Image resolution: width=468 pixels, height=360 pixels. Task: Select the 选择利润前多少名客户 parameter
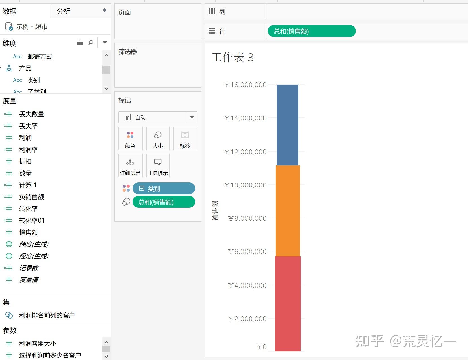coord(50,355)
